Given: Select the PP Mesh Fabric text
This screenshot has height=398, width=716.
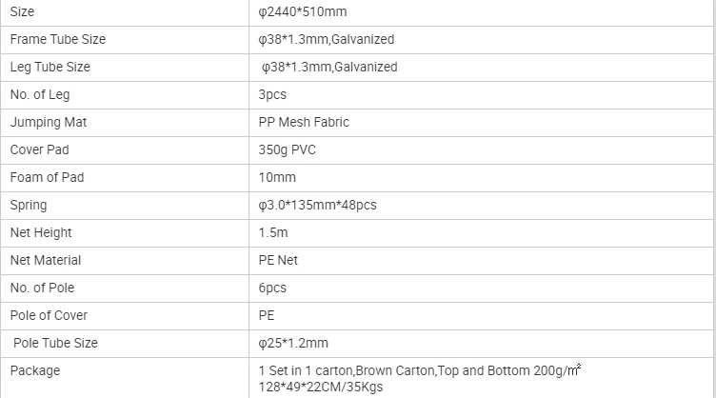Looking at the screenshot, I should (304, 122).
